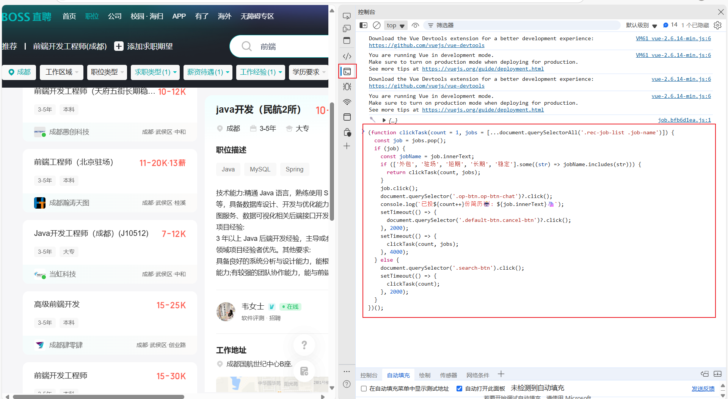
Task: Add a quick view tab with plus
Action: pyautogui.click(x=501, y=374)
